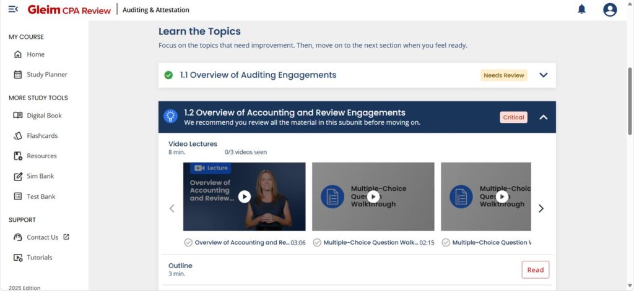Open Study Planner from the sidebar
This screenshot has height=291, width=634.
(47, 75)
